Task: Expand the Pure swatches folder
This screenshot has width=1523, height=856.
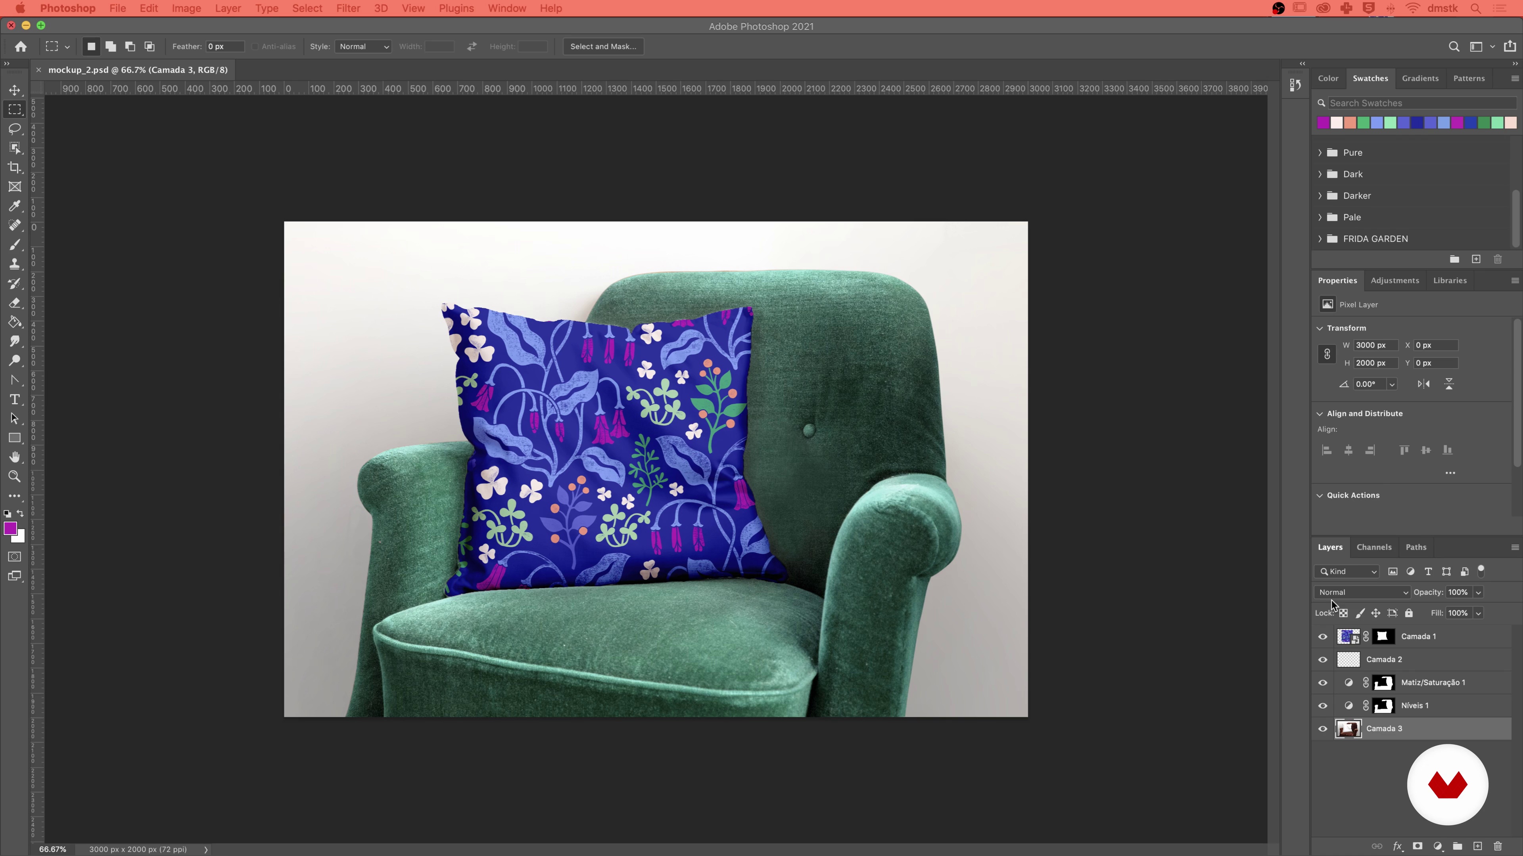Action: point(1320,153)
